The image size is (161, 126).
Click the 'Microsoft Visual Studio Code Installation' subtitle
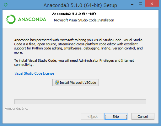[x=84, y=20]
